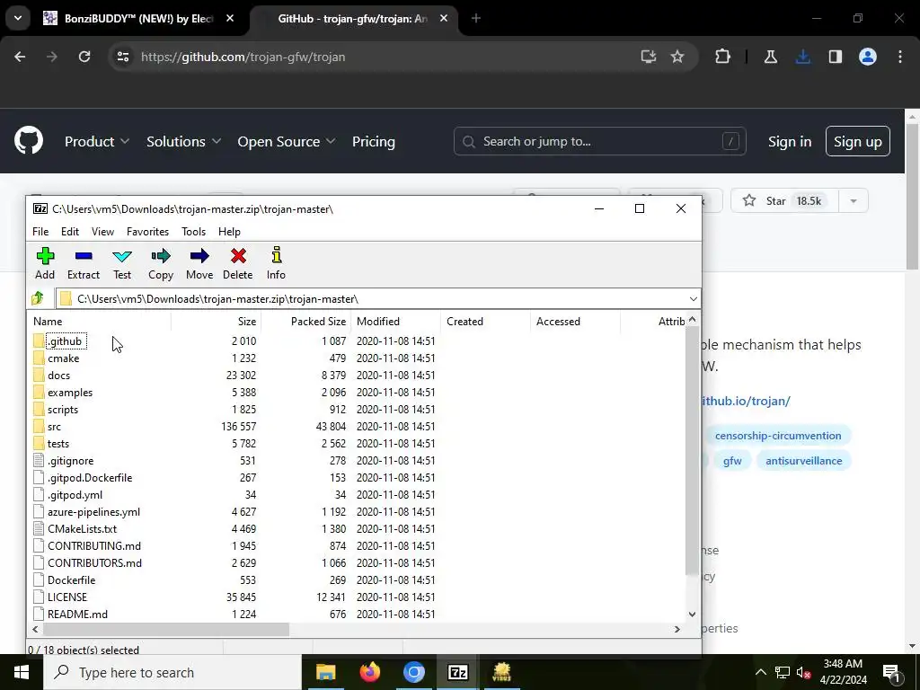Click install app icon in address bar
The image size is (920, 690).
pyautogui.click(x=649, y=57)
